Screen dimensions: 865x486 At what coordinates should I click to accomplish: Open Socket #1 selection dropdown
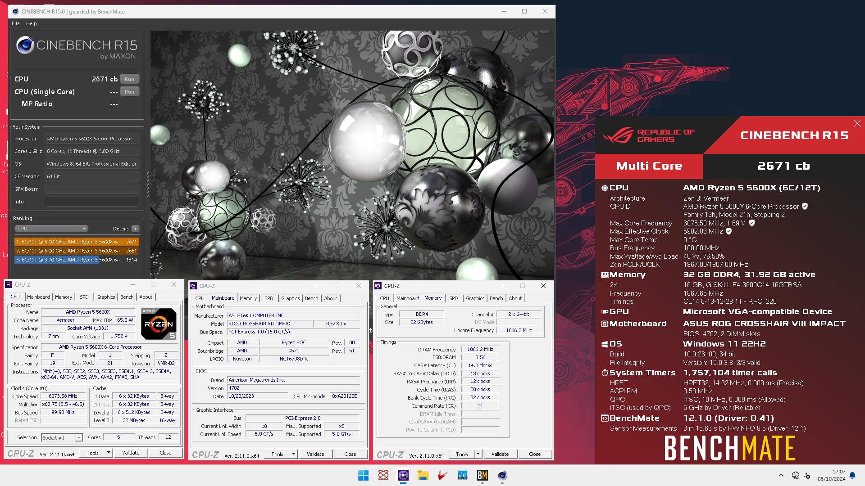click(x=62, y=437)
